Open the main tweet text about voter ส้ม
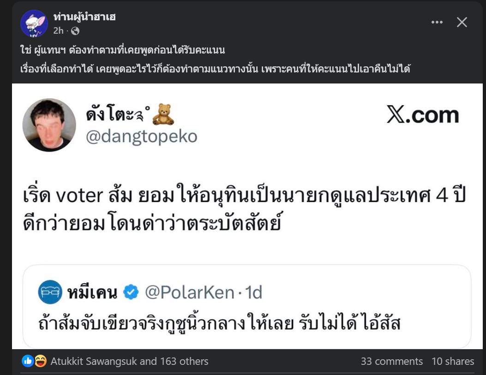 (x=245, y=210)
